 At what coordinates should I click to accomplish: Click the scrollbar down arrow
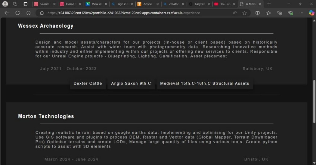314,163
